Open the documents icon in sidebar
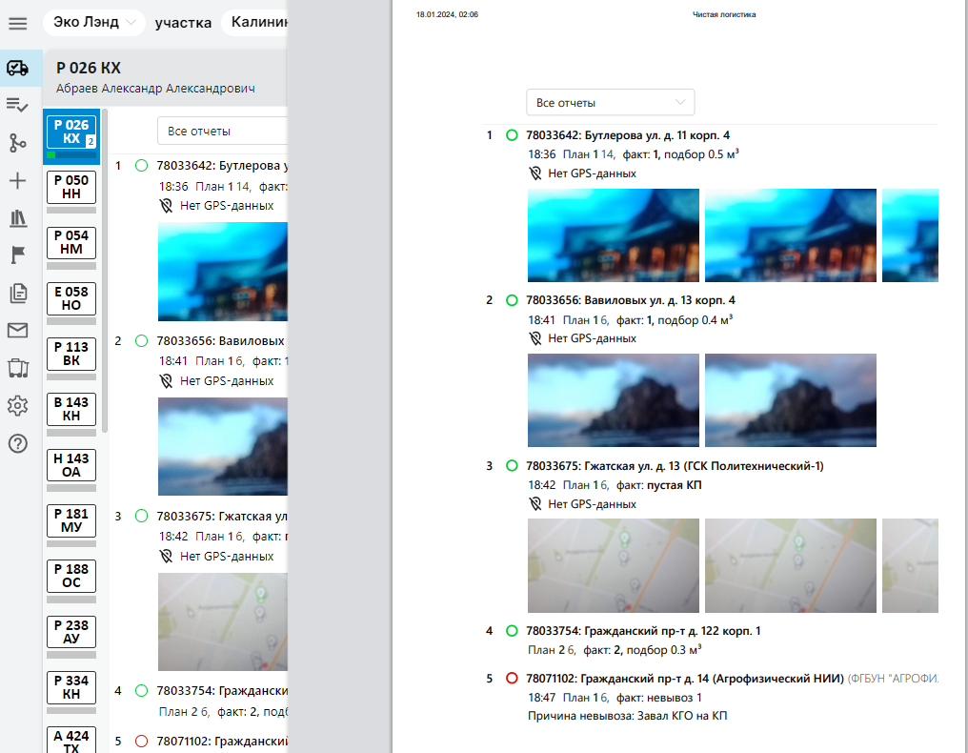The height and width of the screenshot is (753, 968). click(17, 294)
